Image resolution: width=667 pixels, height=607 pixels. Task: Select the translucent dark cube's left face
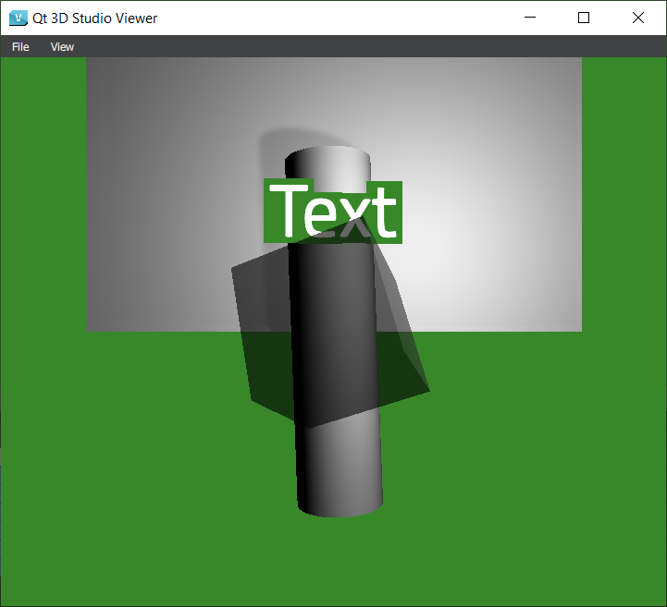tap(264, 333)
